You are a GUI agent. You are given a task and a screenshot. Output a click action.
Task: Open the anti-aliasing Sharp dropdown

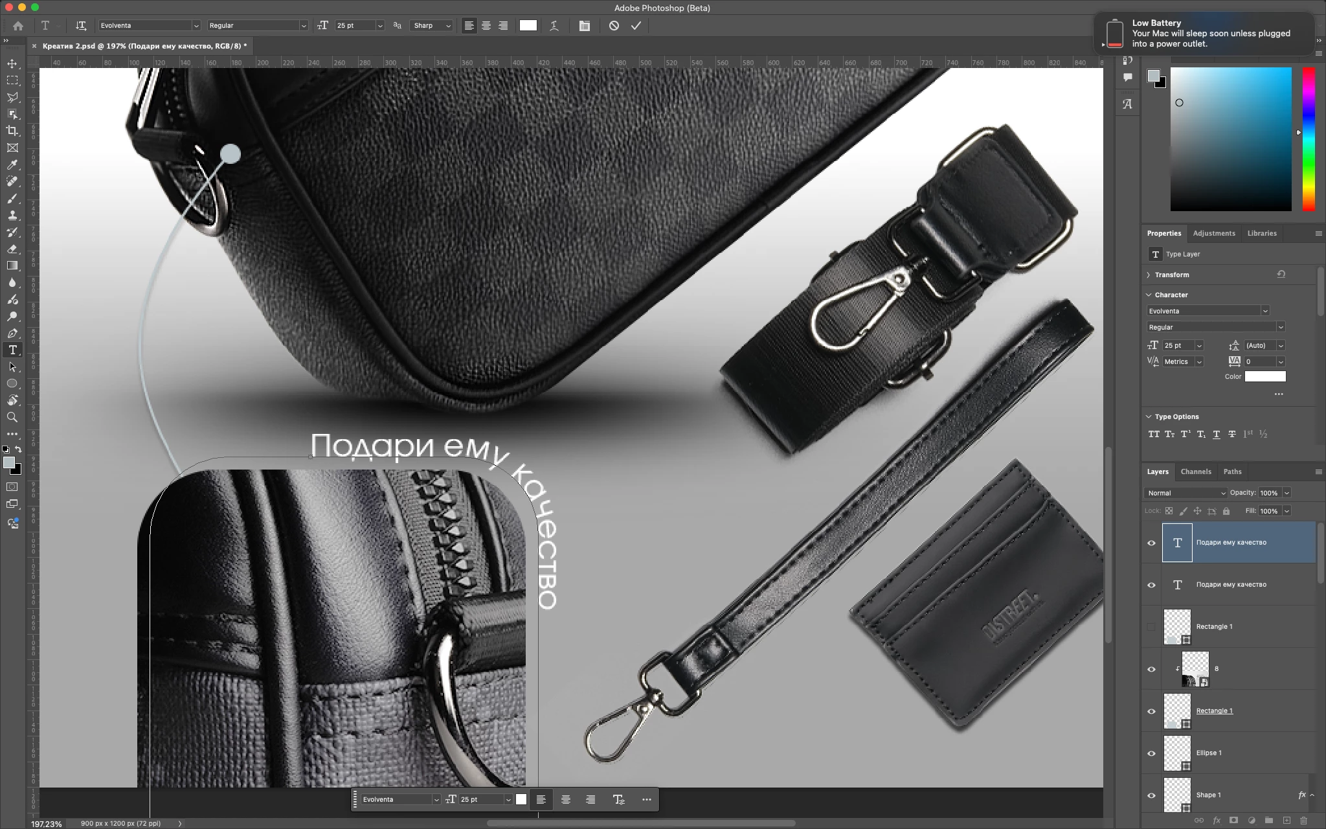(x=431, y=26)
